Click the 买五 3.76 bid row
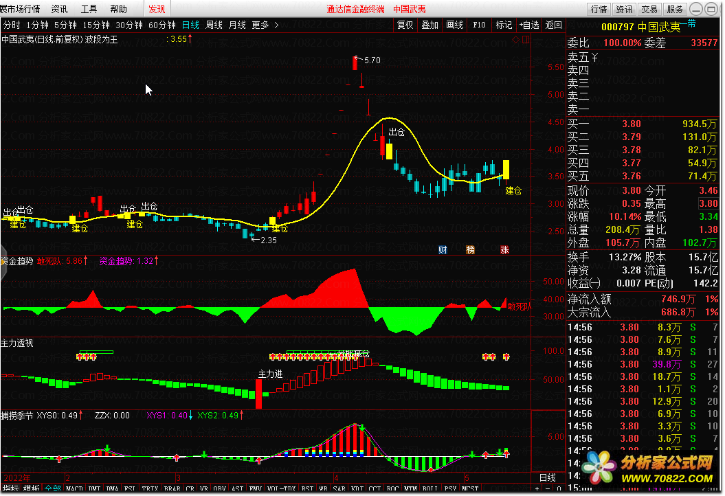This screenshot has height=496, width=725. click(x=643, y=176)
